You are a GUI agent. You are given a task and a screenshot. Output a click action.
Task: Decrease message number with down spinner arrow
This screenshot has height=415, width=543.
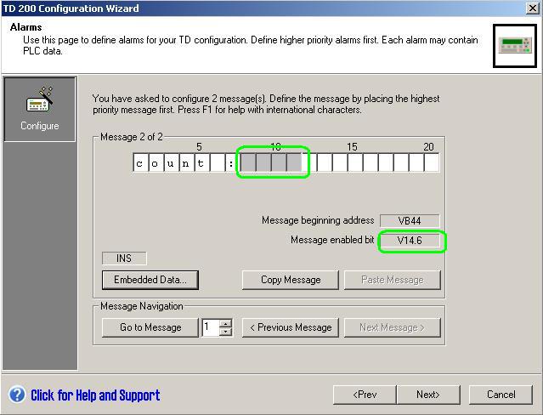(x=226, y=332)
